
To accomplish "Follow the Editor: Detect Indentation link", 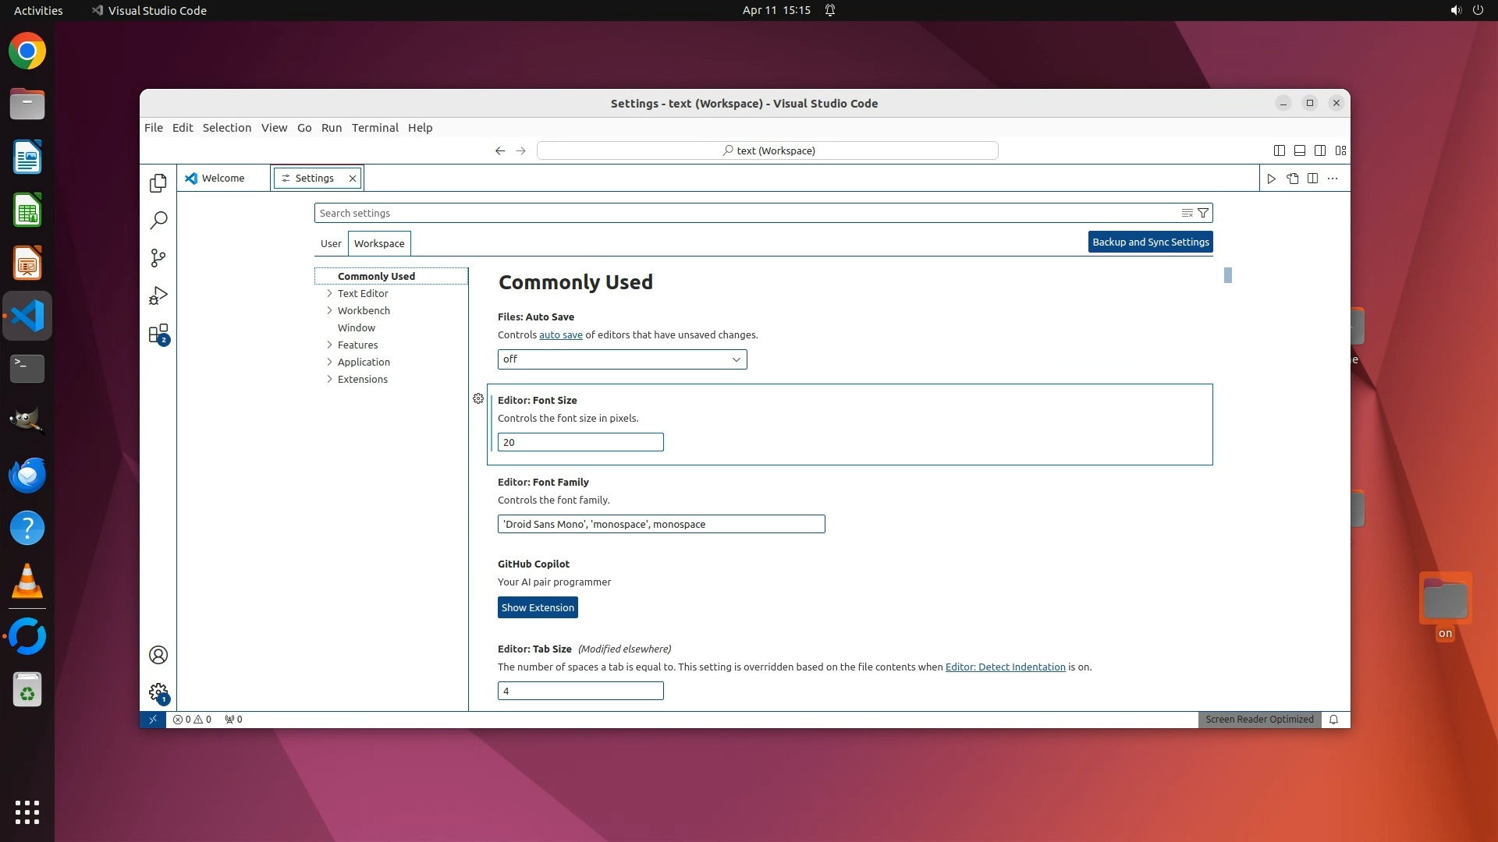I will click(x=1005, y=667).
